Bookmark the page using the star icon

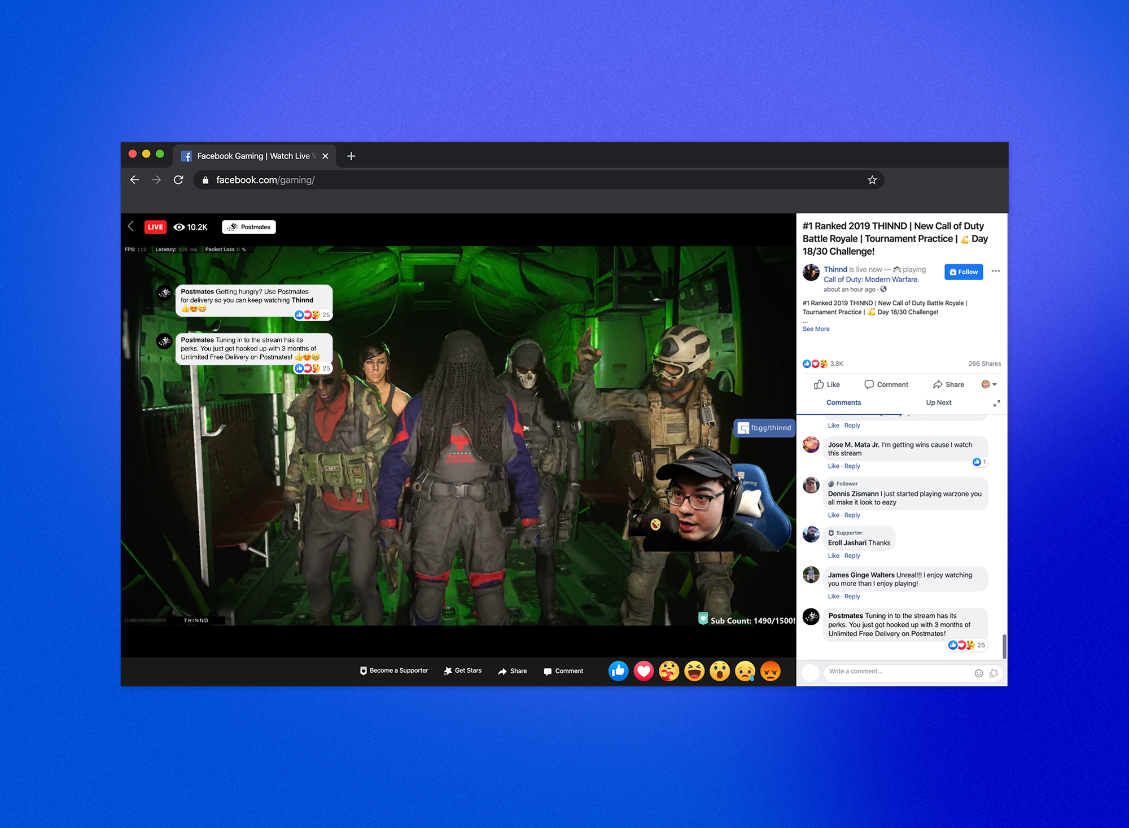point(872,179)
